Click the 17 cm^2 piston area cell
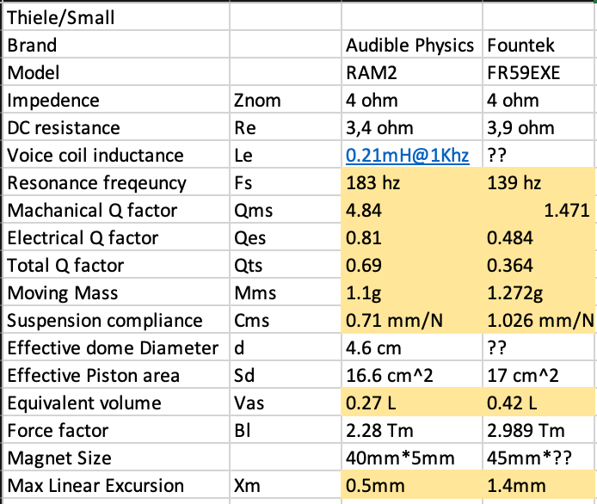 pyautogui.click(x=539, y=375)
